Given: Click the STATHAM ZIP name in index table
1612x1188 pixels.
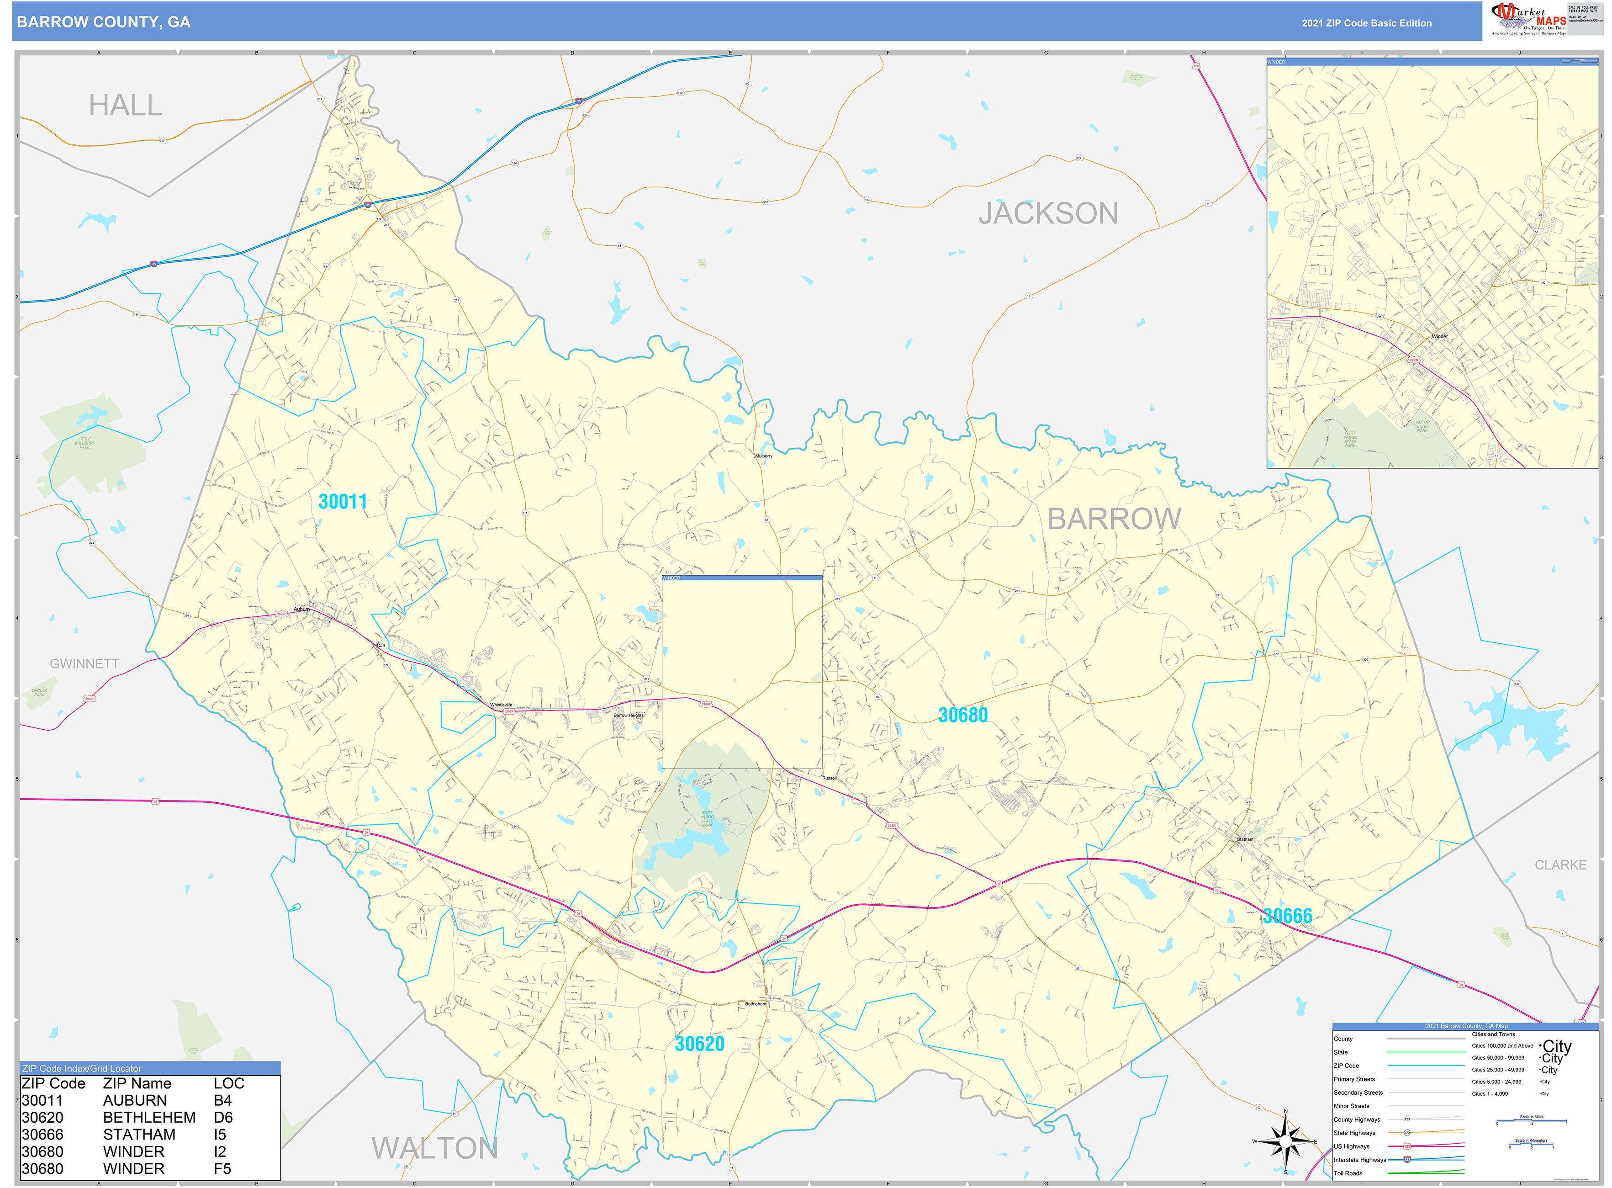Looking at the screenshot, I should click(139, 1135).
